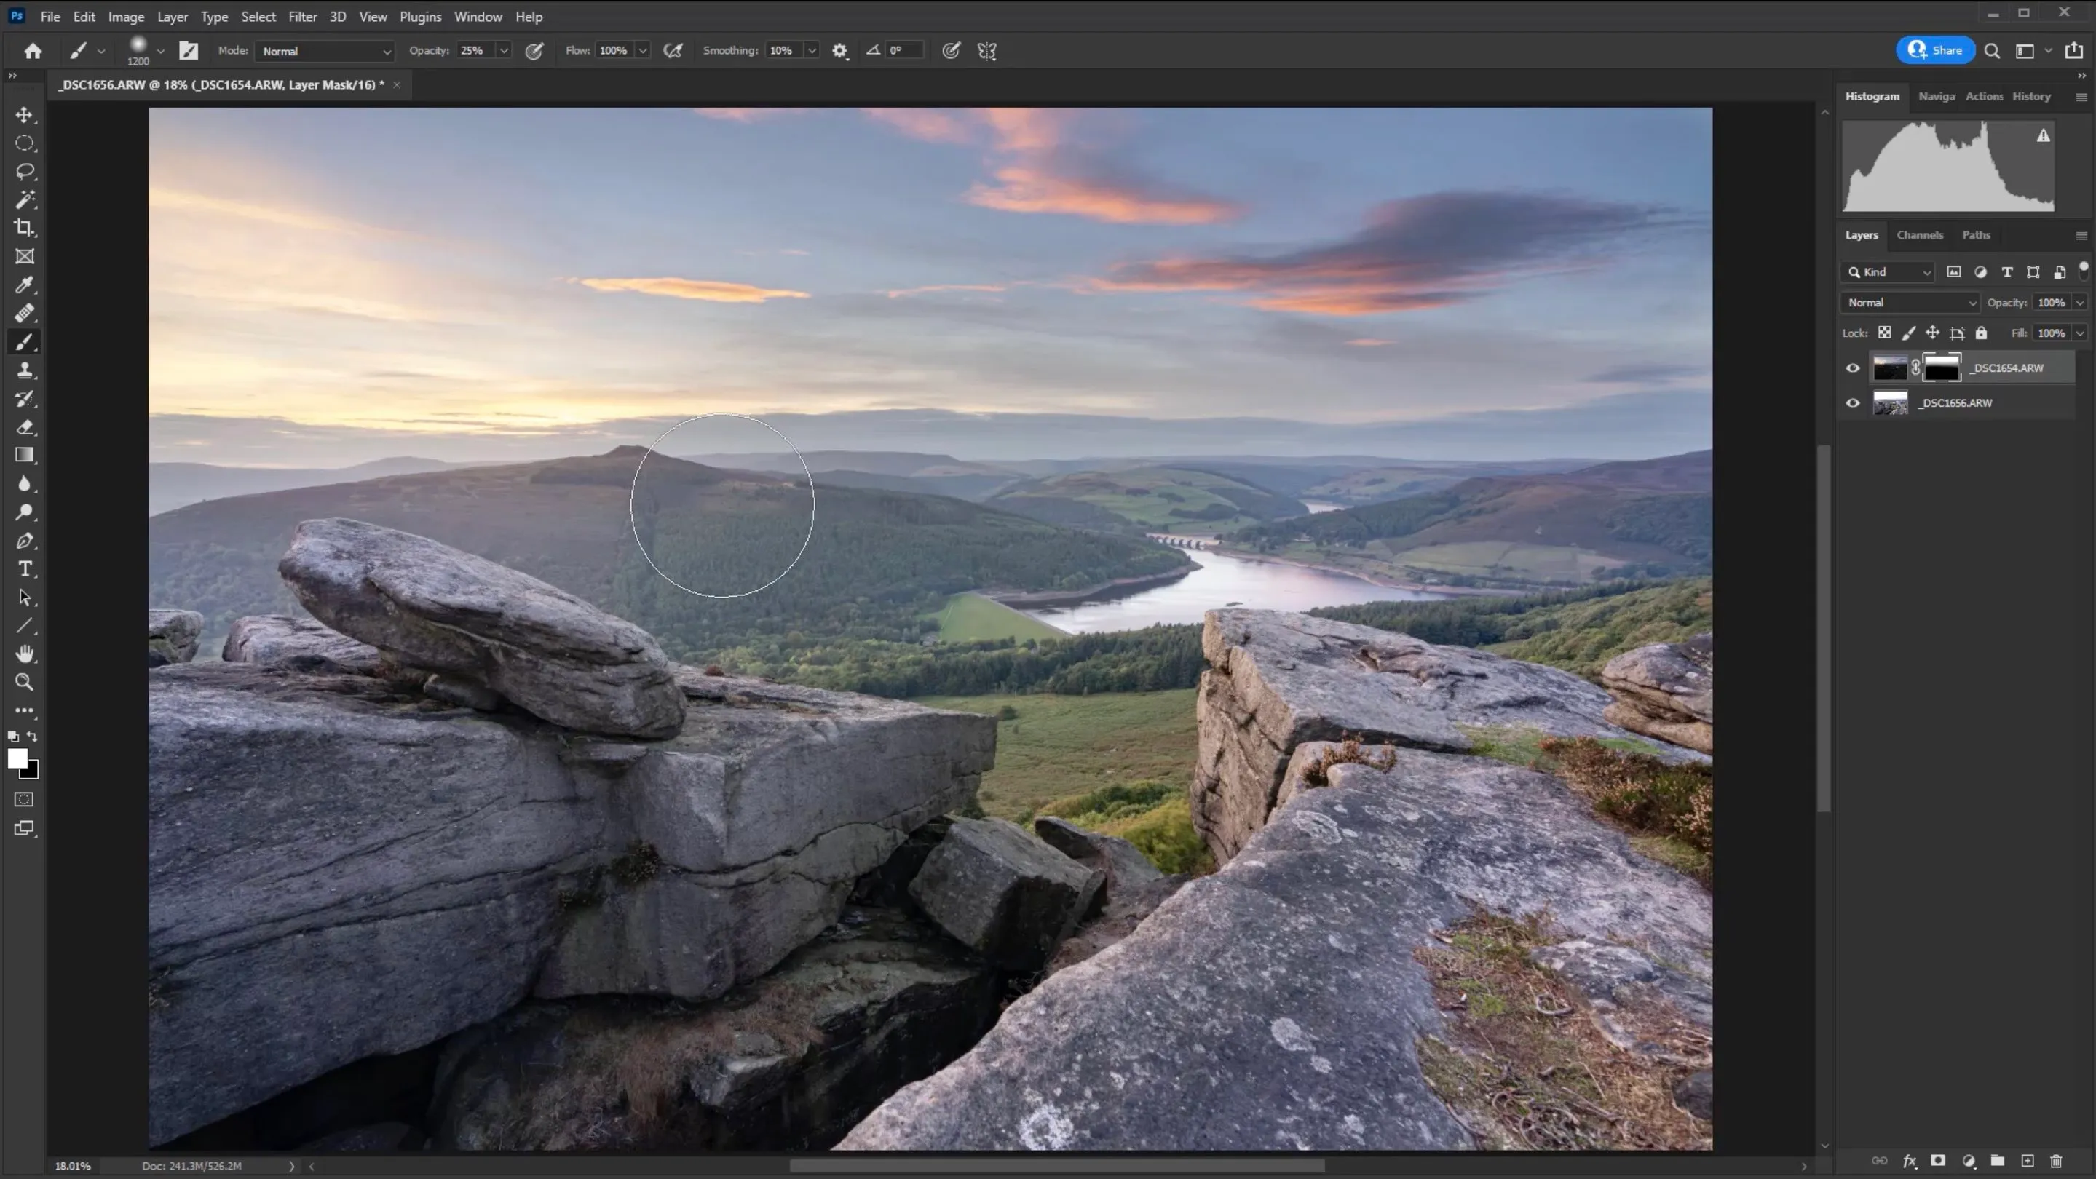Select the Eyedropper tool

[25, 285]
